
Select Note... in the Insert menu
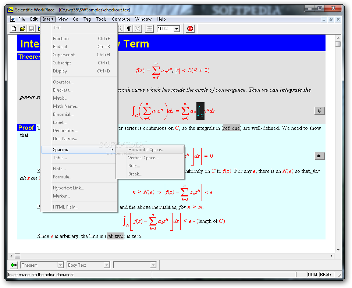click(79, 169)
